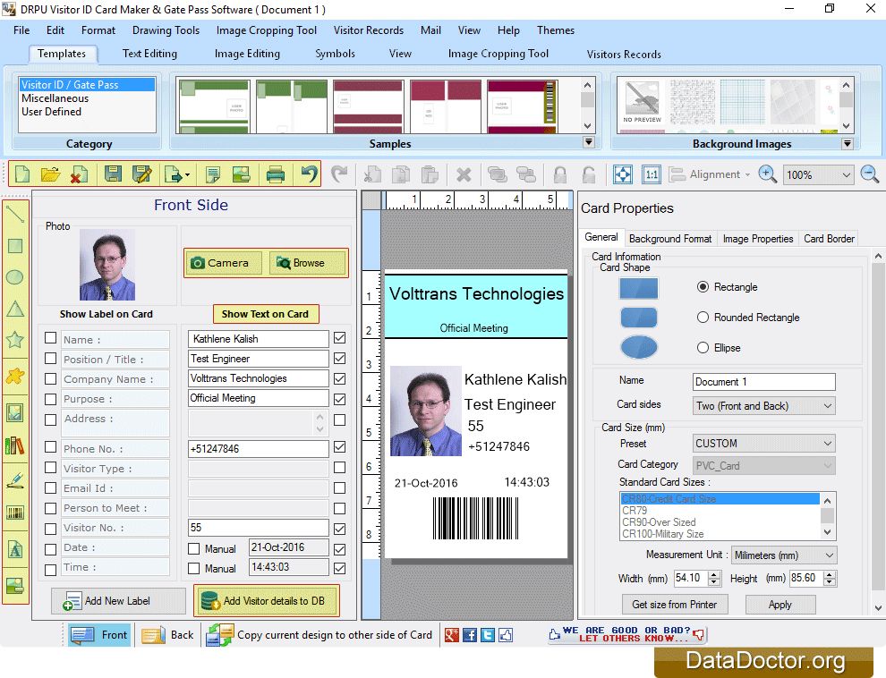Select the Ellipse drawing tool
Image resolution: width=886 pixels, height=678 pixels.
tap(14, 277)
